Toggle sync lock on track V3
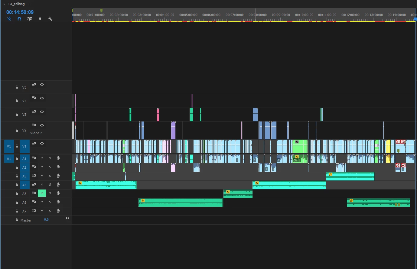417x269 pixels. [x=34, y=112]
